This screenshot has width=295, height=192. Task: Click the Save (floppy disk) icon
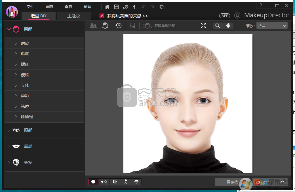pyautogui.click(x=116, y=7)
